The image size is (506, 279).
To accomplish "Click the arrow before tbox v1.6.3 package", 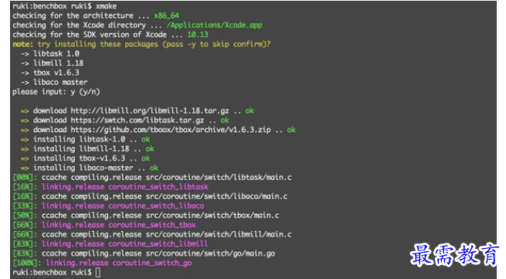I will point(25,73).
